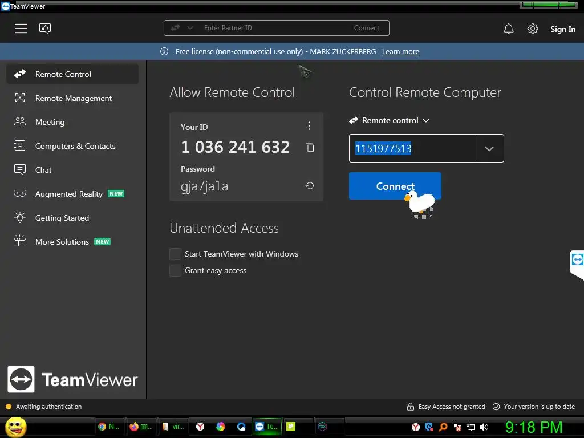Image resolution: width=584 pixels, height=438 pixels.
Task: Open settings gear in header
Action: tap(533, 29)
